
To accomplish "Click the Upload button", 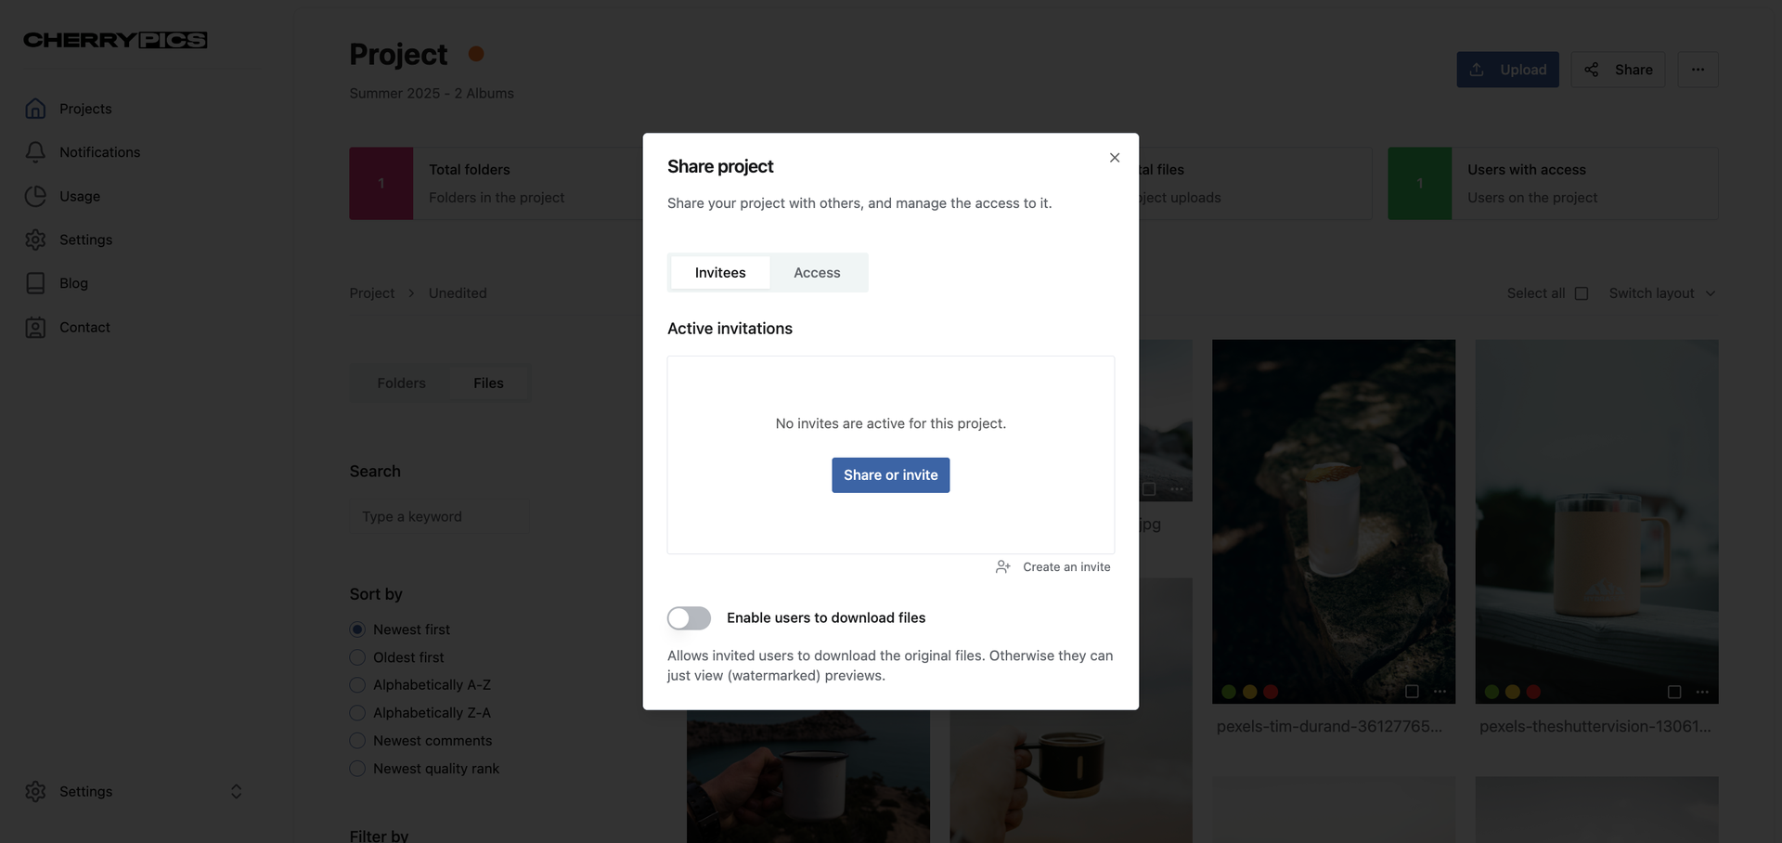I will (x=1507, y=70).
